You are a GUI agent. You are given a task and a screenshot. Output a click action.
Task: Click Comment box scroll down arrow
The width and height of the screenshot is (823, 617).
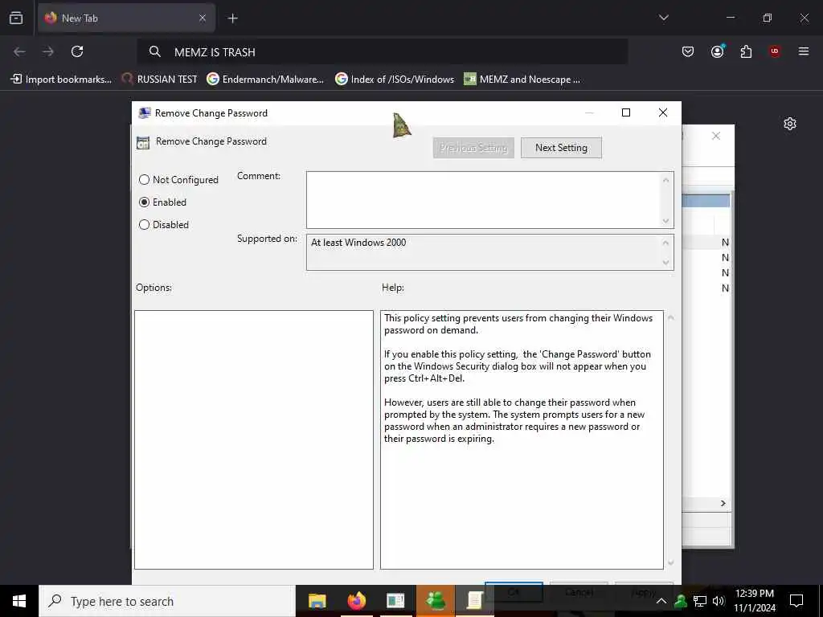(x=666, y=221)
